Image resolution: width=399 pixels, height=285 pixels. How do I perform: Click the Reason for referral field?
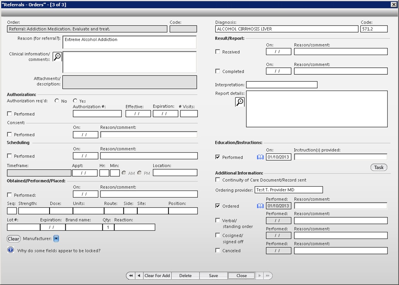(x=130, y=42)
